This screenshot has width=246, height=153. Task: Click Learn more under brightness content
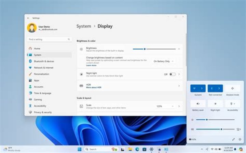pos(91,65)
